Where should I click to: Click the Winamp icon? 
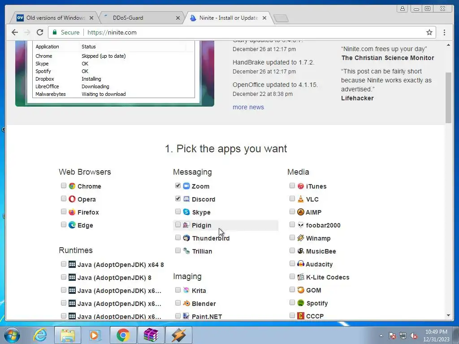tap(301, 238)
